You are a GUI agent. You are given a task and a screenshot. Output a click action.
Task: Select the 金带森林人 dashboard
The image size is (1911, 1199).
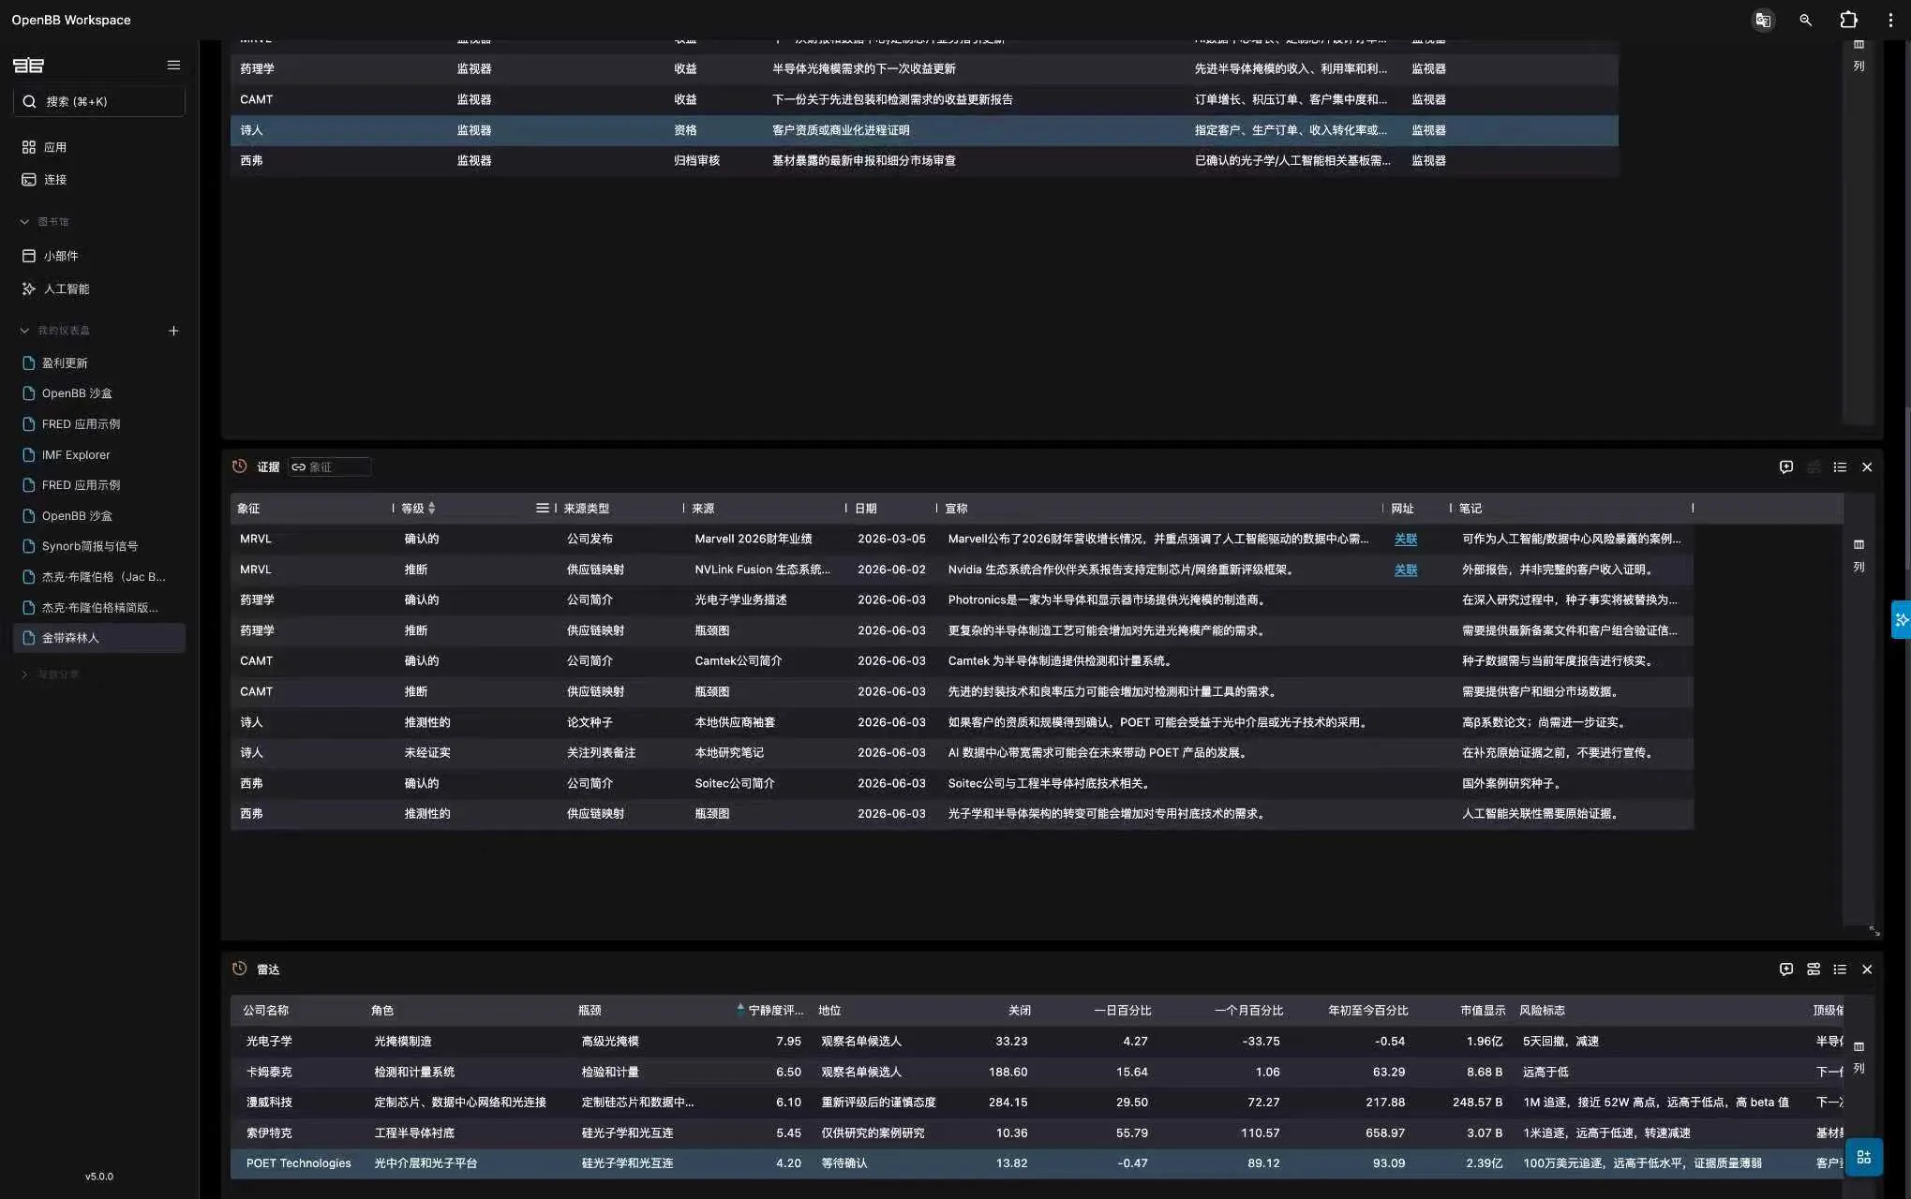coord(98,638)
